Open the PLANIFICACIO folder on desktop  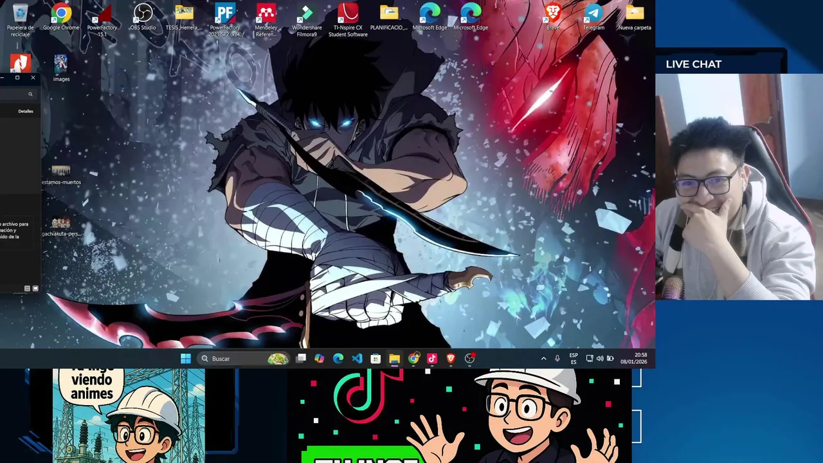(x=389, y=17)
